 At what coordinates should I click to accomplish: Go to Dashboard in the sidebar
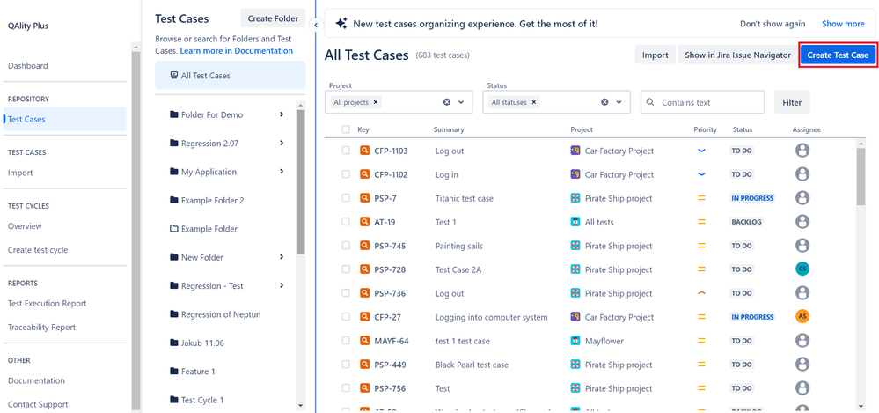[x=28, y=66]
